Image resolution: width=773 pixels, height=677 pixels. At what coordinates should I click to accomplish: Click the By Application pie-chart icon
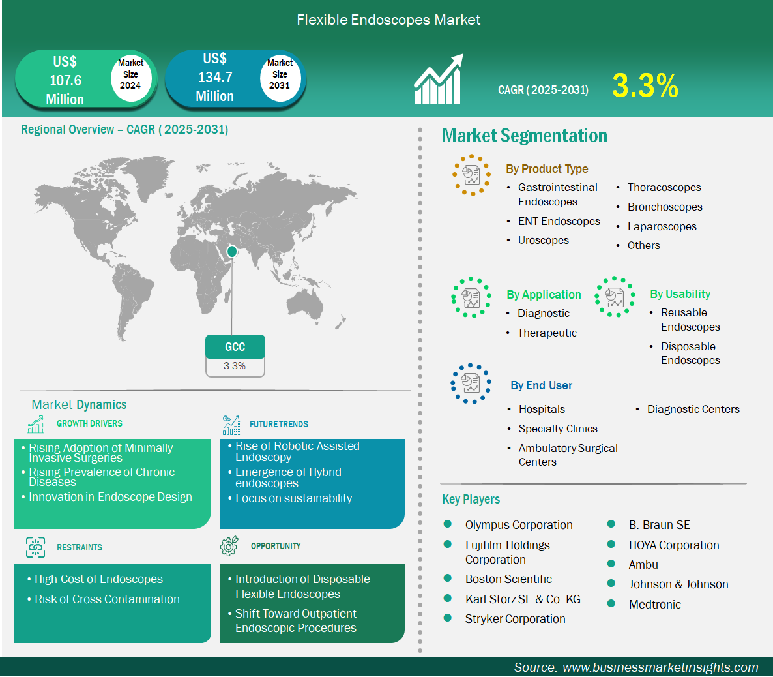click(x=471, y=297)
